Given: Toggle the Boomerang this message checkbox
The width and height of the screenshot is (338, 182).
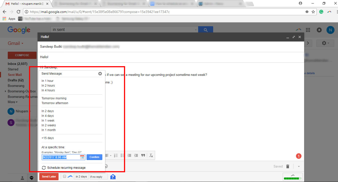Looking at the screenshot, I should pyautogui.click(x=65, y=177).
